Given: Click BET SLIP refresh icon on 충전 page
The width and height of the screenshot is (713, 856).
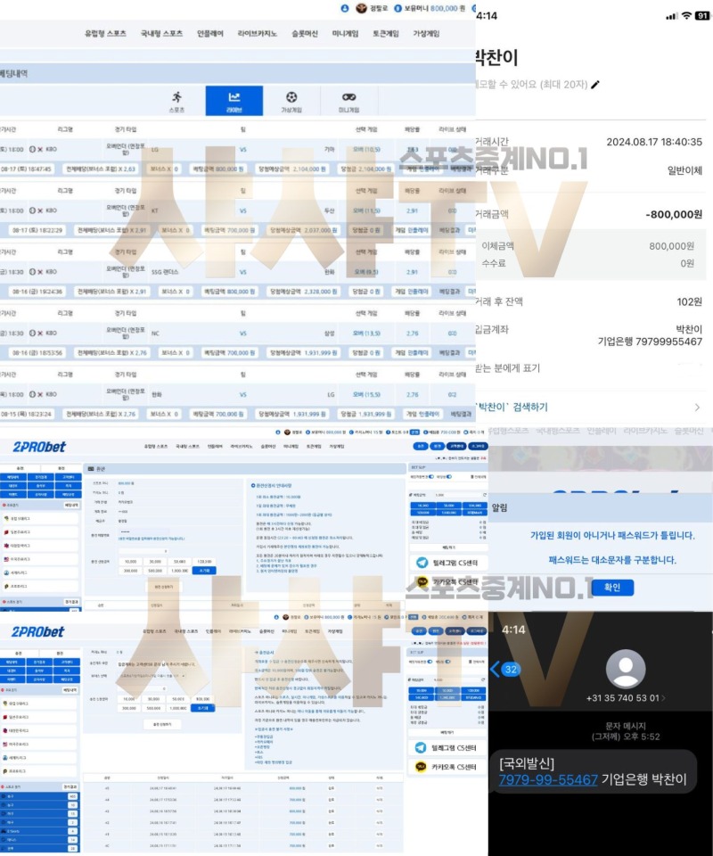Looking at the screenshot, I should click(x=483, y=679).
